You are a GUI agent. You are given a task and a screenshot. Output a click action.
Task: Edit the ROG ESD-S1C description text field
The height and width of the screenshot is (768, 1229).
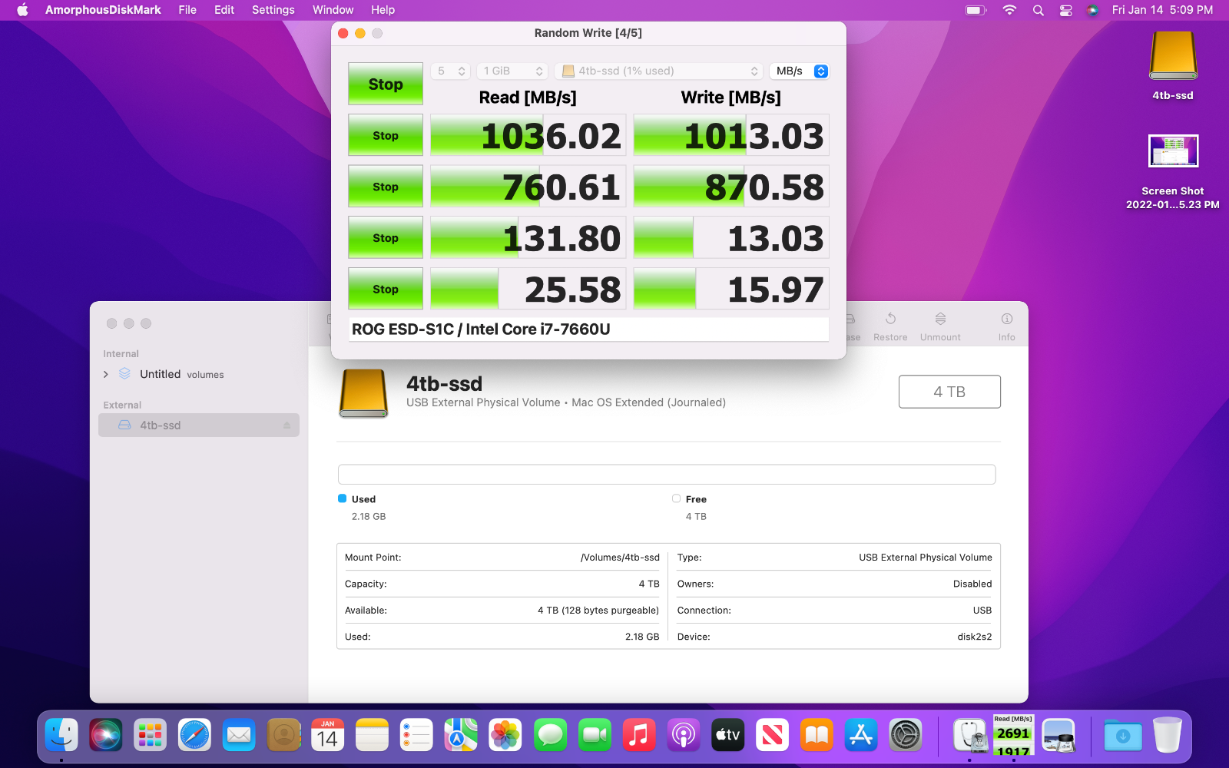pyautogui.click(x=588, y=329)
